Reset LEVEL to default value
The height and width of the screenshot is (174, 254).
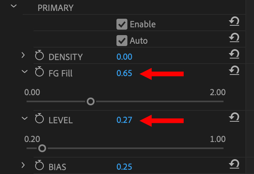[x=234, y=117]
